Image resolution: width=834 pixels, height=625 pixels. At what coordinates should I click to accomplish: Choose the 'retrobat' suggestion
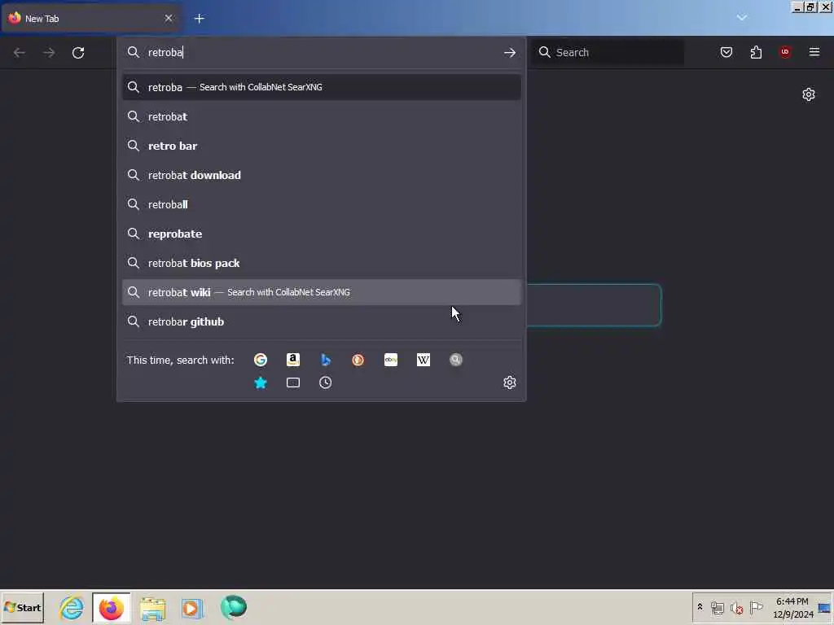(321, 116)
